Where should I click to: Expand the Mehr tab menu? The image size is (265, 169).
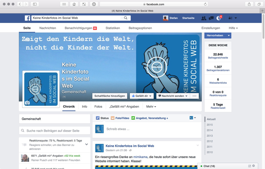tap(151, 107)
